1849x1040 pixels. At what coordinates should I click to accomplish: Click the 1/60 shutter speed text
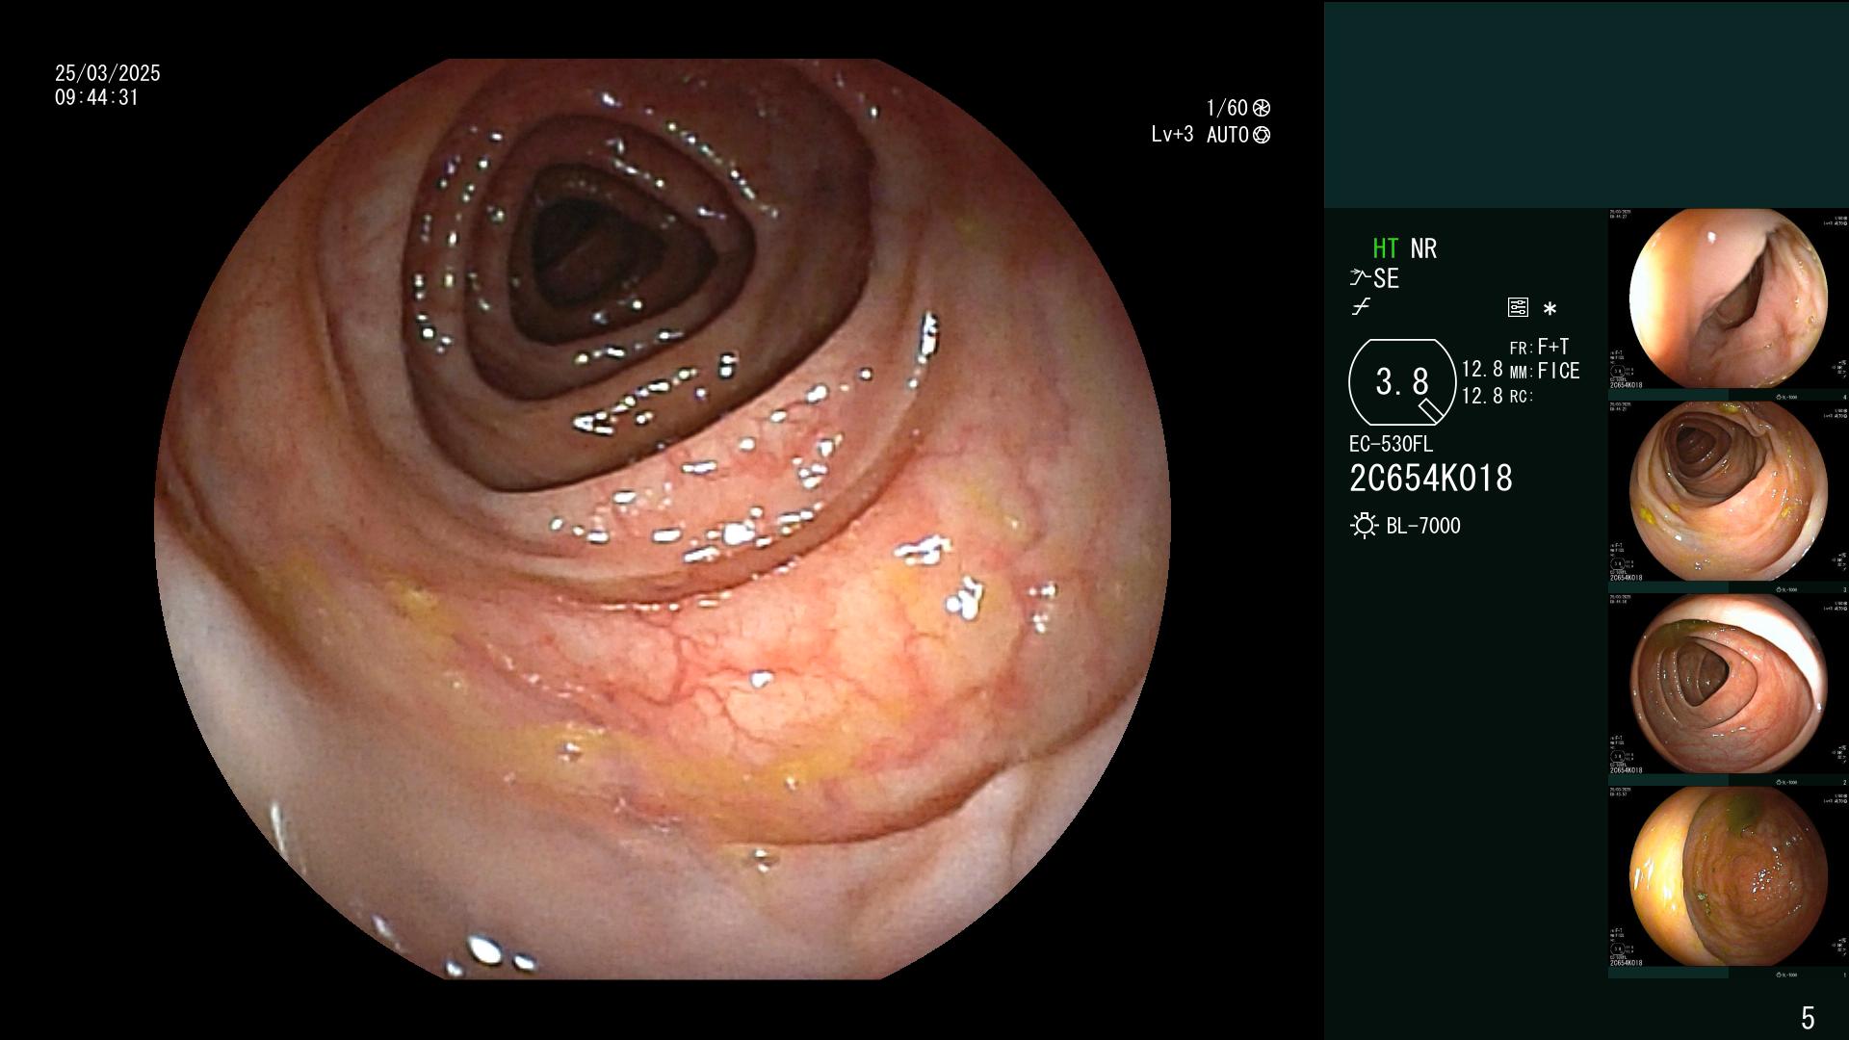(x=1227, y=108)
